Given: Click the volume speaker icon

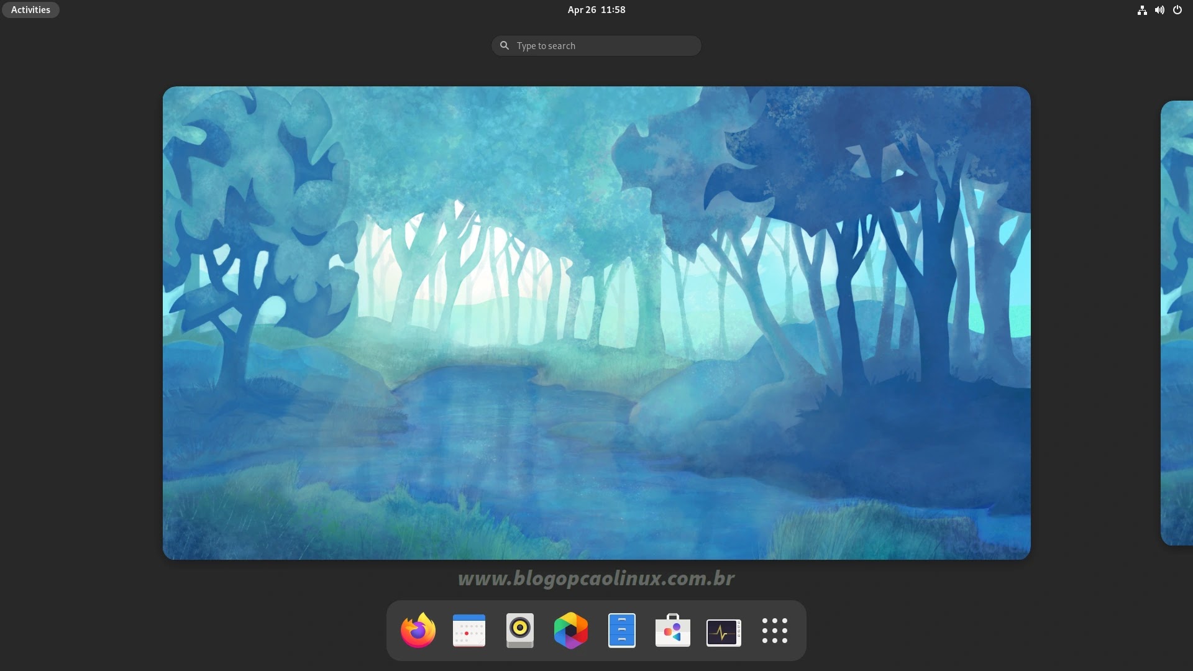Looking at the screenshot, I should tap(1159, 10).
